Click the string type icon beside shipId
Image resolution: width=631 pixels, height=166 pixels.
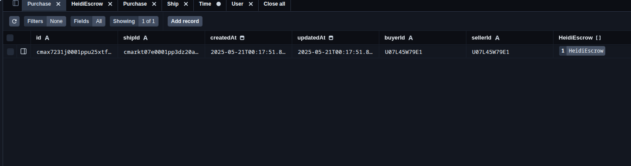click(x=145, y=38)
